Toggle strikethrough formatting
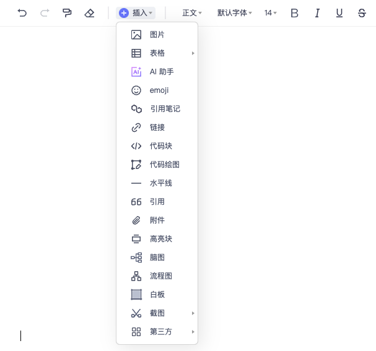Image resolution: width=376 pixels, height=351 pixels. pyautogui.click(x=362, y=13)
